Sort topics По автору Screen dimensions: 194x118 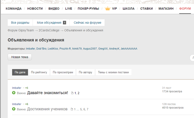point(85,72)
